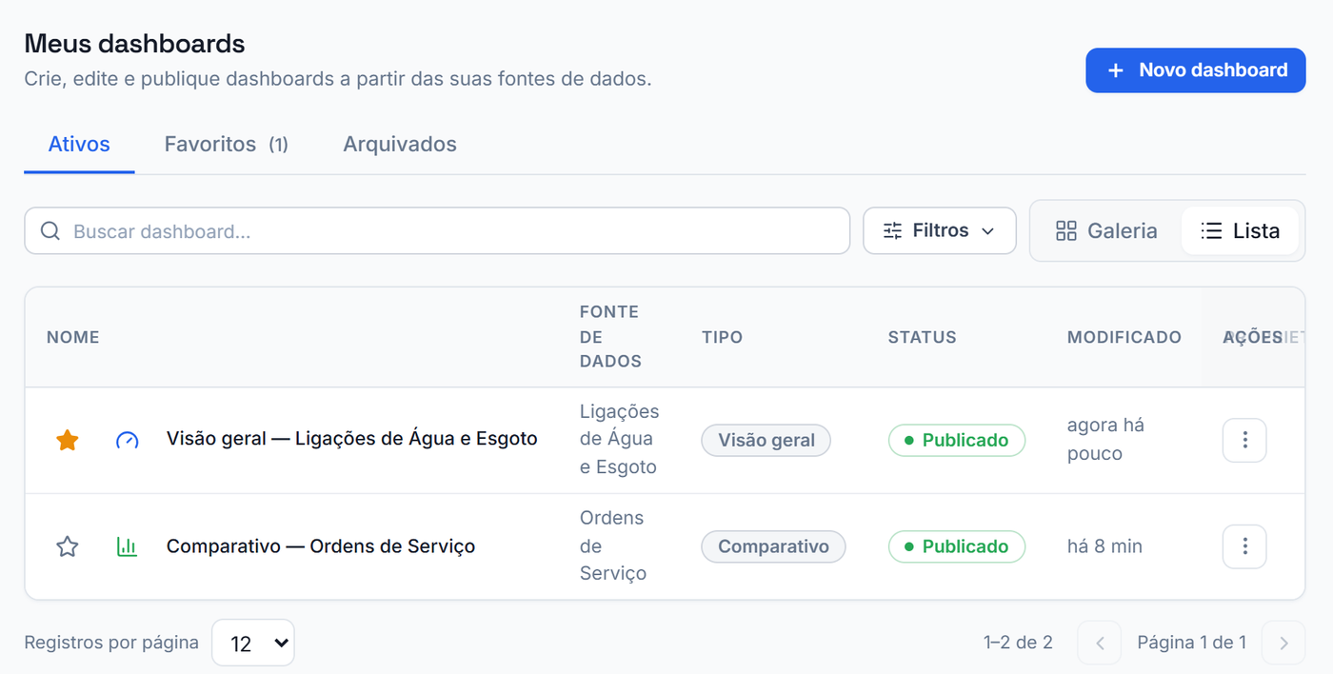Click 'Ordens de Serviço' data source cell
1333x674 pixels.
pos(612,546)
